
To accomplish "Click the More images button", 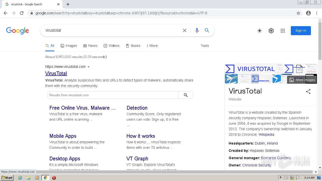I will (x=302, y=80).
